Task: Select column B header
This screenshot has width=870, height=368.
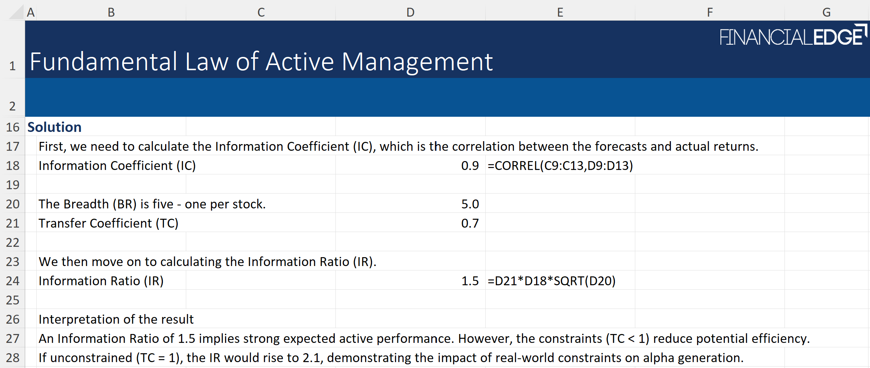Action: pos(111,12)
